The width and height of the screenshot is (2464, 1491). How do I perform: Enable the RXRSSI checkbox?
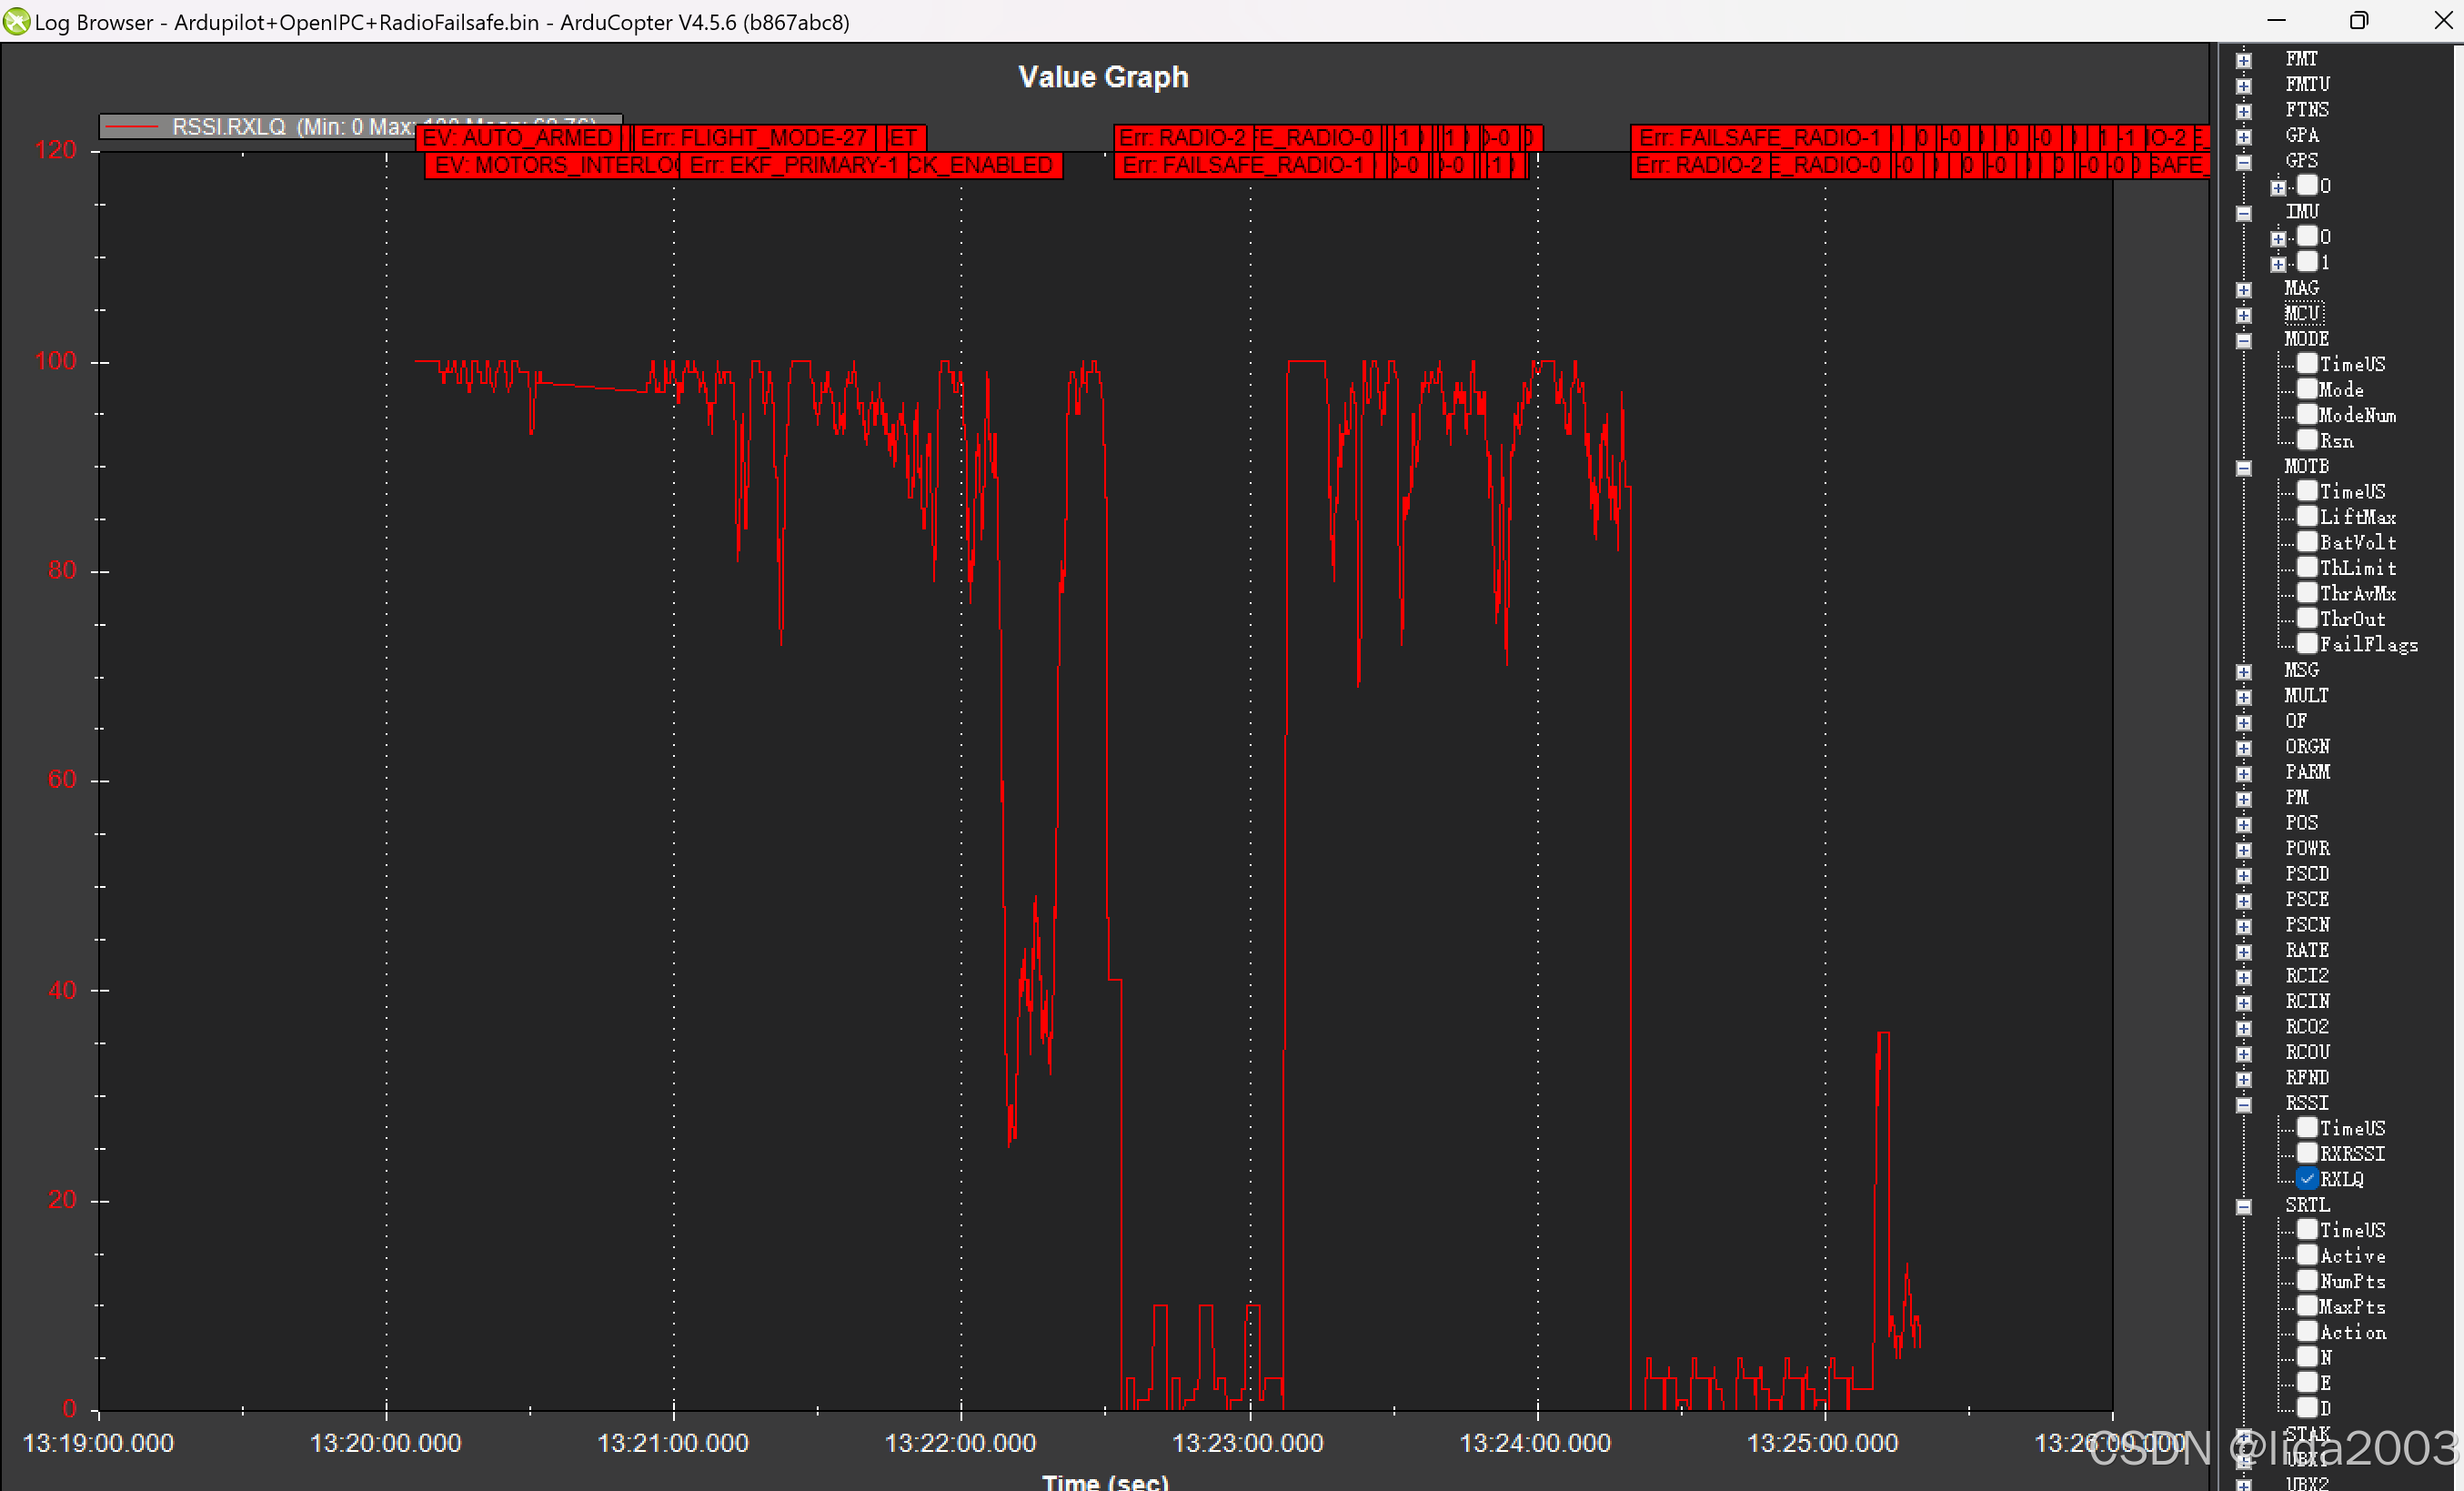click(x=2307, y=1153)
